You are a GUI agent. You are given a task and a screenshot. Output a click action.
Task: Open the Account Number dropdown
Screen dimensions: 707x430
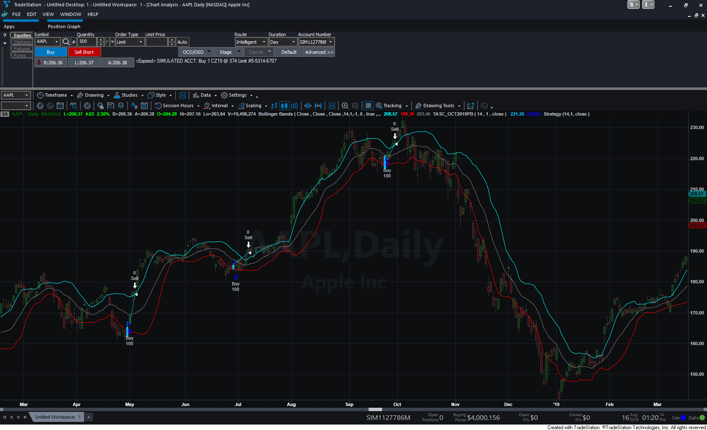tap(330, 42)
